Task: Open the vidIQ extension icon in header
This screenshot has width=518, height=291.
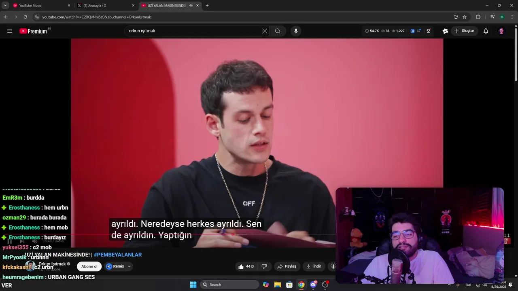Action: coord(412,31)
